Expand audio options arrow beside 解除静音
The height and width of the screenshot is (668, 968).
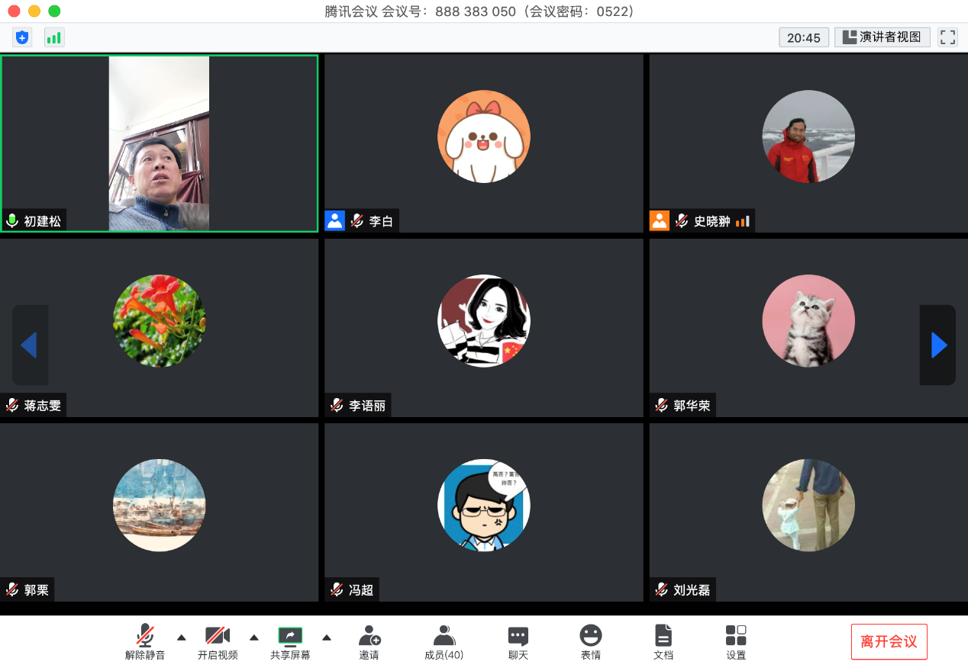(x=182, y=637)
